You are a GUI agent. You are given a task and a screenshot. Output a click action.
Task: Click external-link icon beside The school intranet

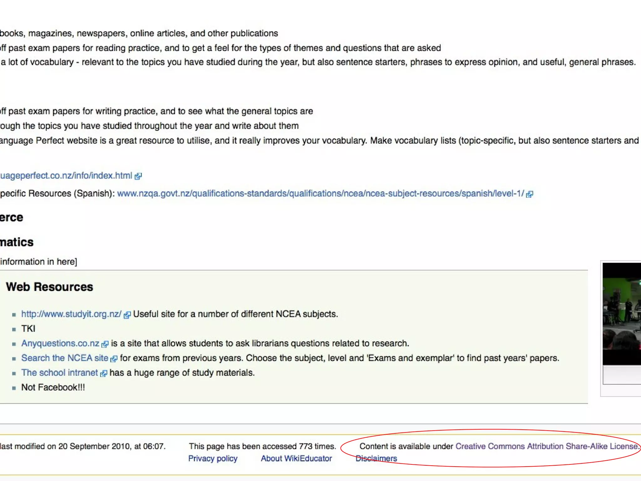tap(104, 373)
